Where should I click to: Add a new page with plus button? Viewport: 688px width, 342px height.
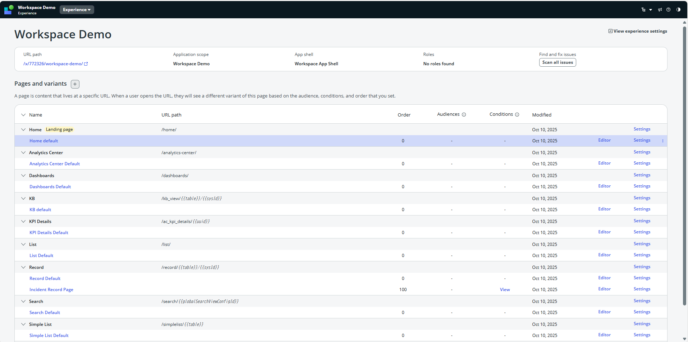click(x=75, y=84)
